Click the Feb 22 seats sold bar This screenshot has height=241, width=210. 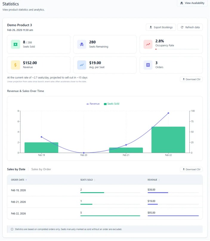[110, 216]
